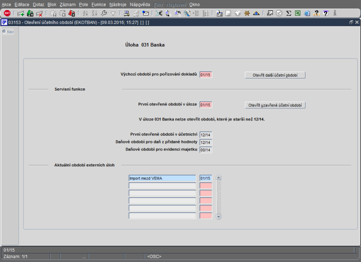Click the asset records tax period field 00/14
Viewport: 361px width, 262px height.
tap(206, 150)
